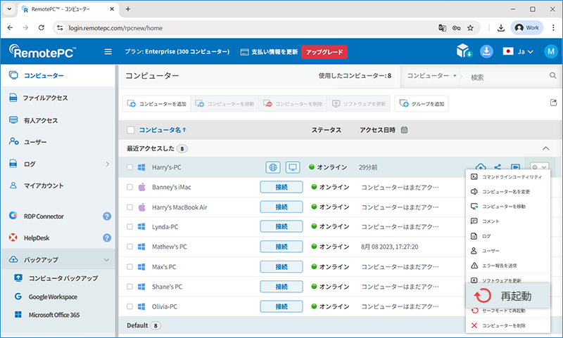This screenshot has height=338, width=563.
Task: Click the red アップグレード button
Action: (324, 52)
